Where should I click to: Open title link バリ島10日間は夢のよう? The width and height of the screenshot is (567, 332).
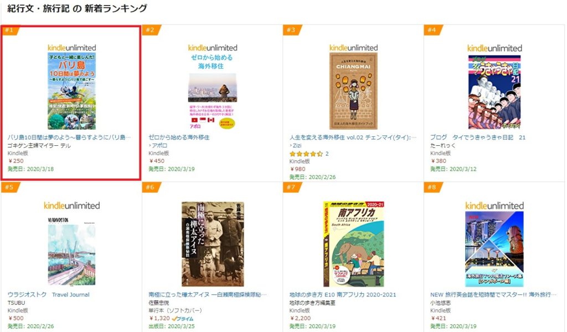[70, 137]
